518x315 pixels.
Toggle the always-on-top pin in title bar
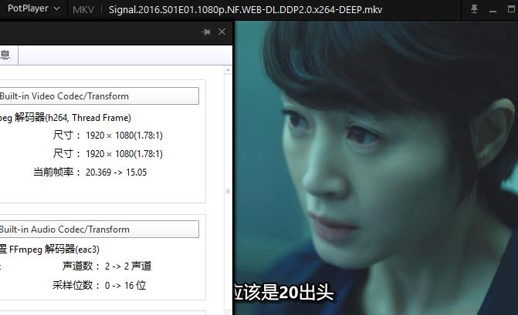click(x=474, y=9)
